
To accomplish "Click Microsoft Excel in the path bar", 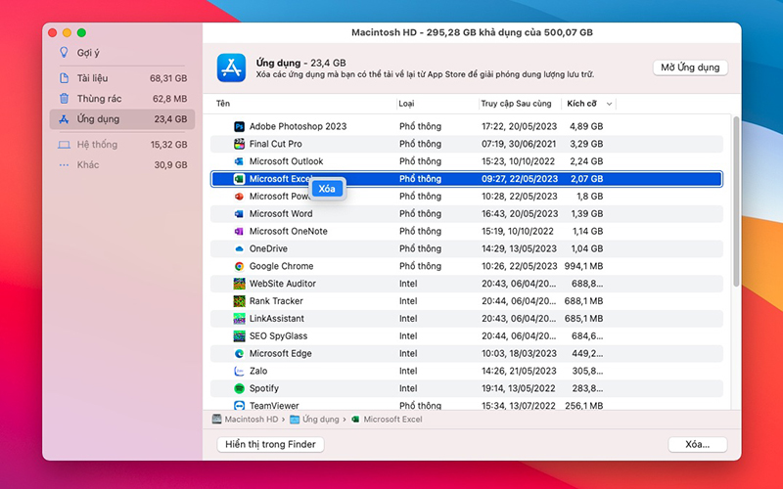I will [x=392, y=420].
